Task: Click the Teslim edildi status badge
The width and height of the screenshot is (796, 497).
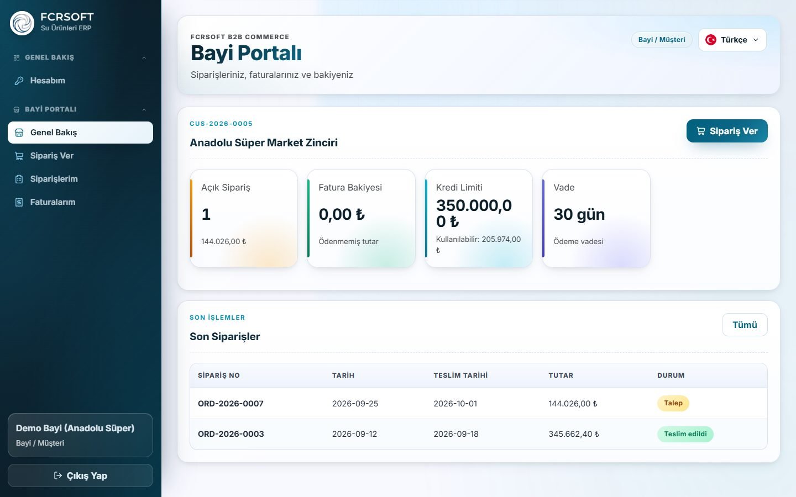Action: (x=685, y=434)
